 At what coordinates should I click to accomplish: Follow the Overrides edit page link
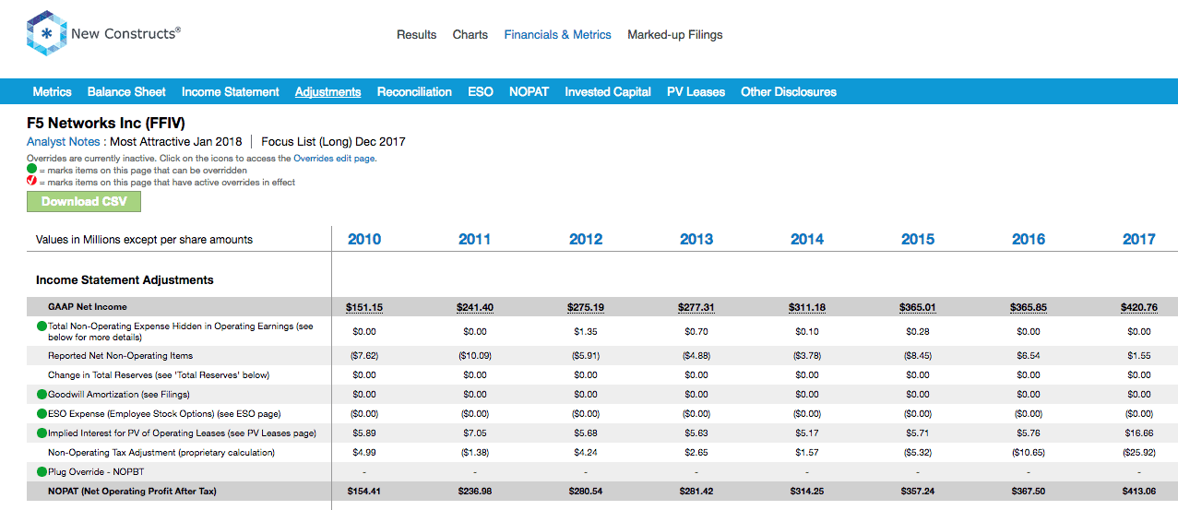335,159
